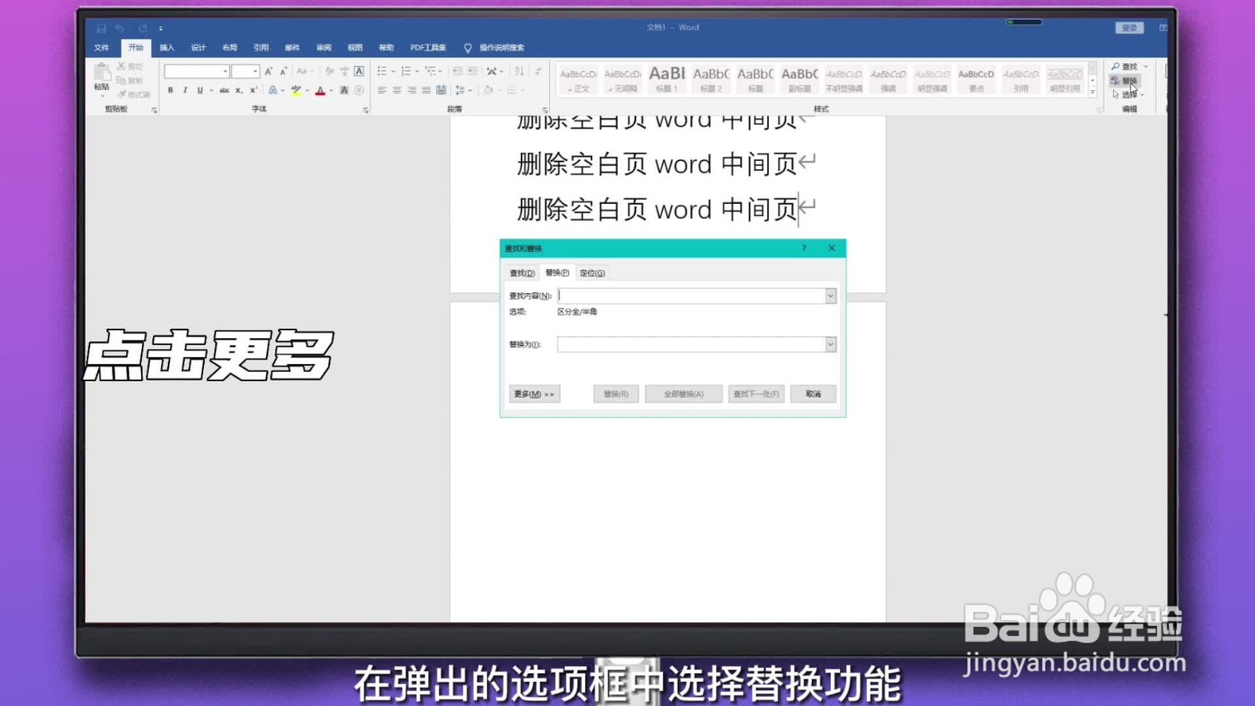Open the Find (查找) tool in the Editing group
This screenshot has width=1255, height=706.
pyautogui.click(x=1126, y=67)
